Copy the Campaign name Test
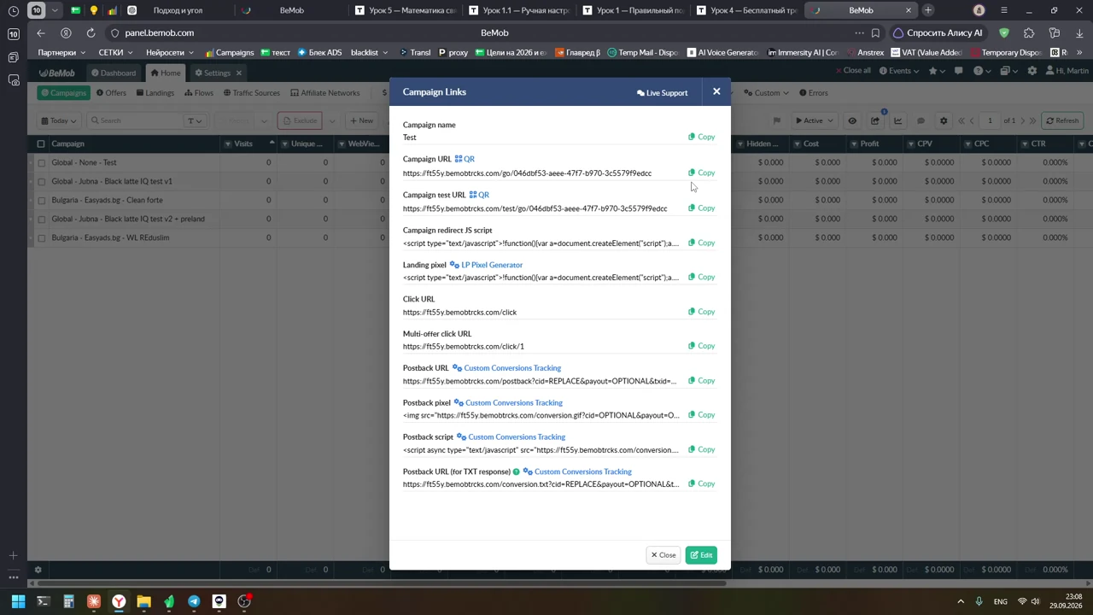 (702, 137)
